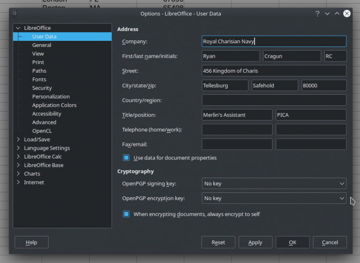Select the Advanced options entry

44,122
